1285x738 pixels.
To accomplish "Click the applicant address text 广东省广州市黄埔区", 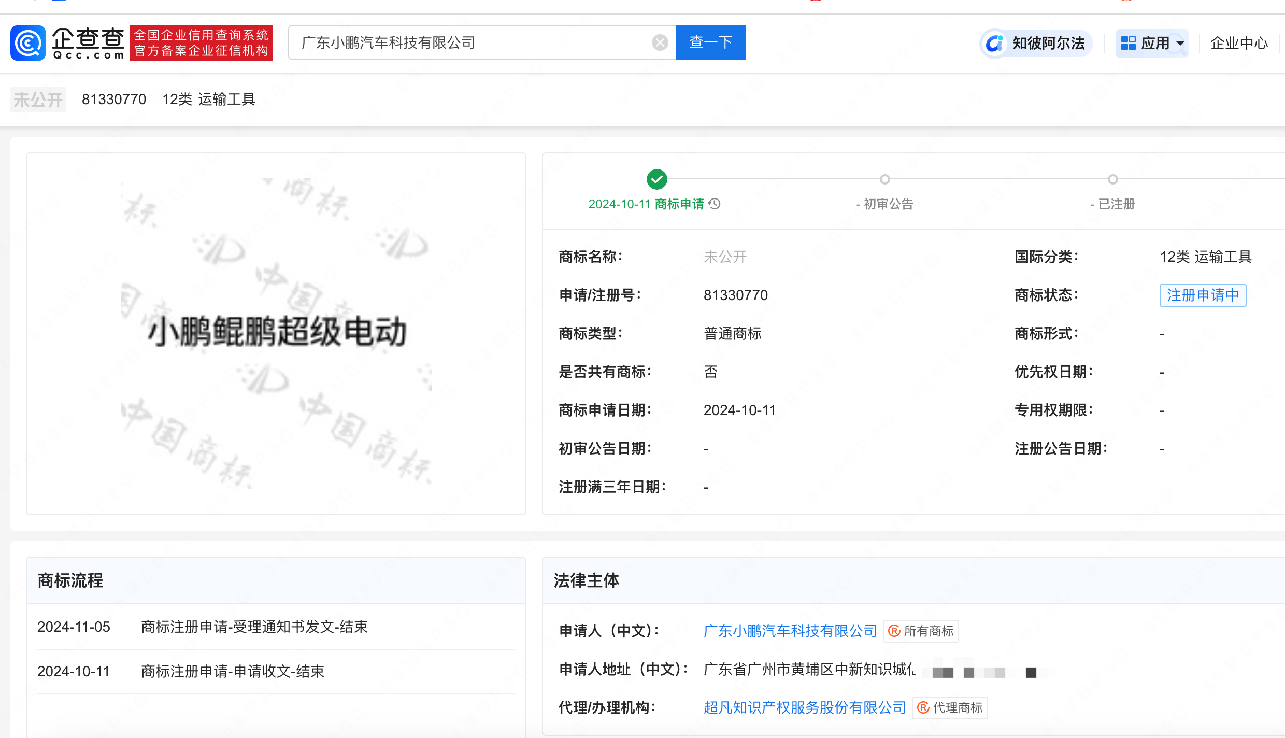I will 768,669.
